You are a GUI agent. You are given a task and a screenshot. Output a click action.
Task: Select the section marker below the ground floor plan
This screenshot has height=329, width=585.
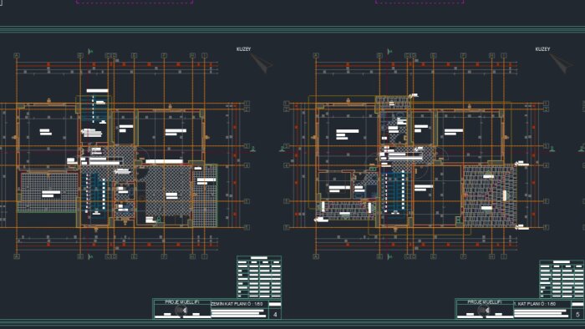tap(90, 256)
